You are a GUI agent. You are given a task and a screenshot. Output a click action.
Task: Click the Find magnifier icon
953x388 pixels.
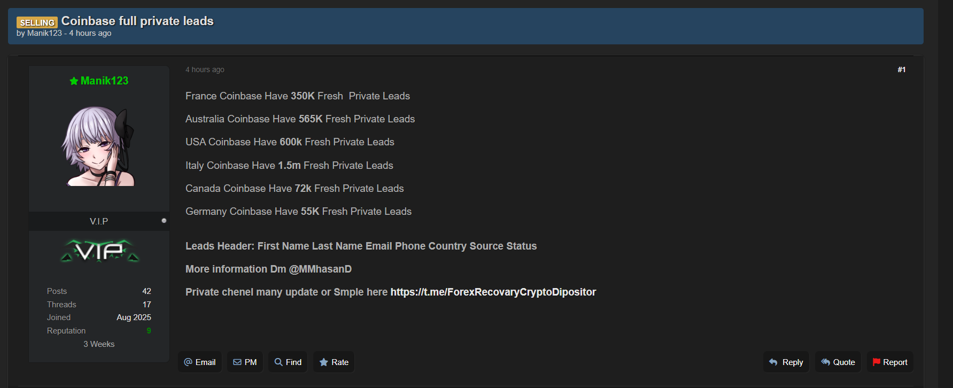pyautogui.click(x=278, y=362)
